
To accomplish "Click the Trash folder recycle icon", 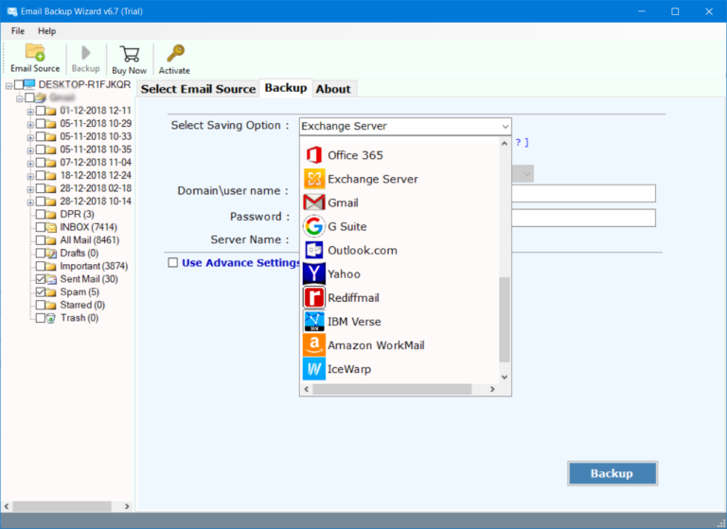I will point(51,318).
